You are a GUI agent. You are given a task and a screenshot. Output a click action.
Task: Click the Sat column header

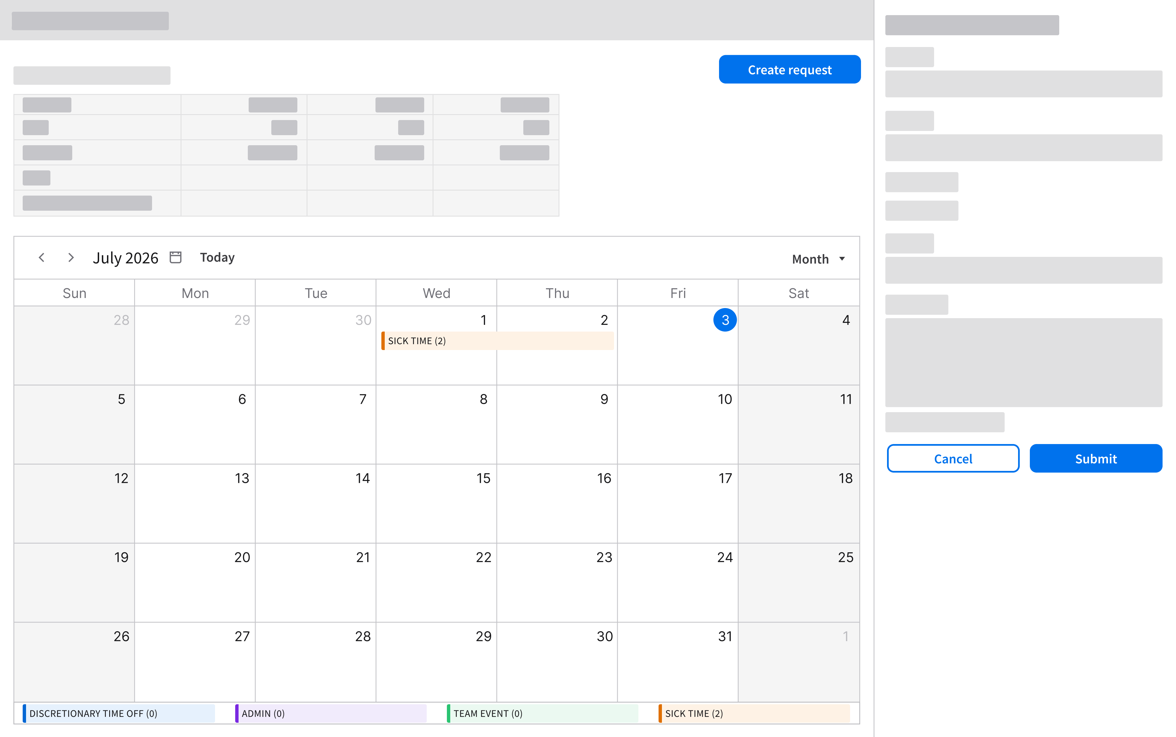[x=799, y=293]
